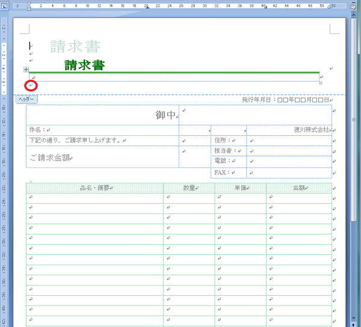Click the 電話： label cell
This screenshot has height=327, width=361.
(x=229, y=161)
